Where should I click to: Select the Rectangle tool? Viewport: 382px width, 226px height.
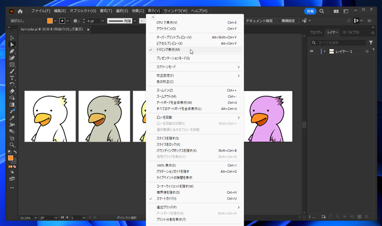click(x=12, y=65)
